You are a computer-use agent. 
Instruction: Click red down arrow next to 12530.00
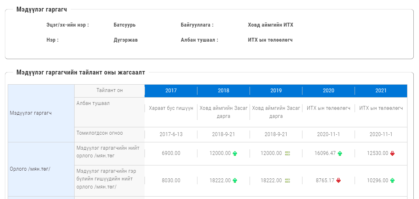(x=392, y=153)
